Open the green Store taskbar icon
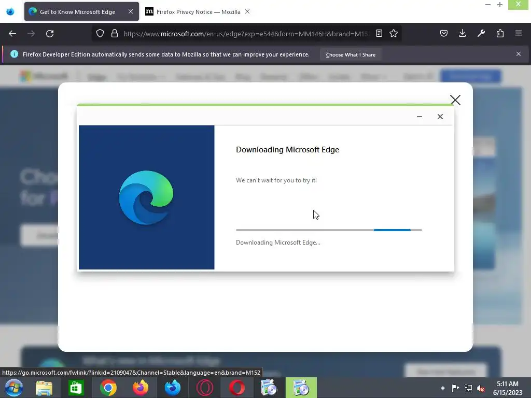The width and height of the screenshot is (531, 398). 76,388
